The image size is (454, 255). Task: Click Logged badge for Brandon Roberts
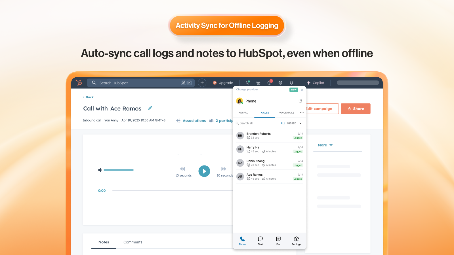[x=298, y=138]
